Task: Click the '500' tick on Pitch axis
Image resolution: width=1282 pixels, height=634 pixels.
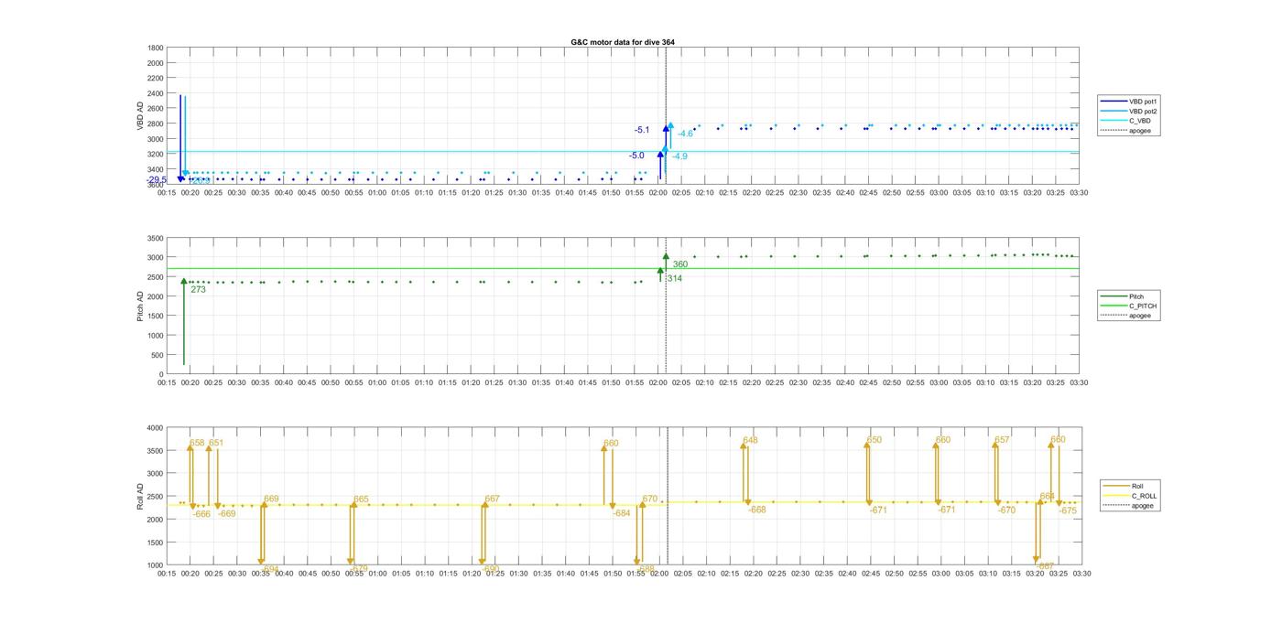Action: click(158, 355)
